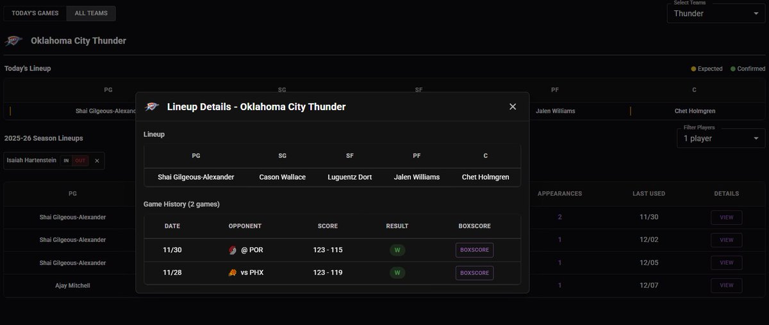The height and width of the screenshot is (325, 769).
Task: Click the 2025-26 Season Lineups heading
Action: [44, 138]
